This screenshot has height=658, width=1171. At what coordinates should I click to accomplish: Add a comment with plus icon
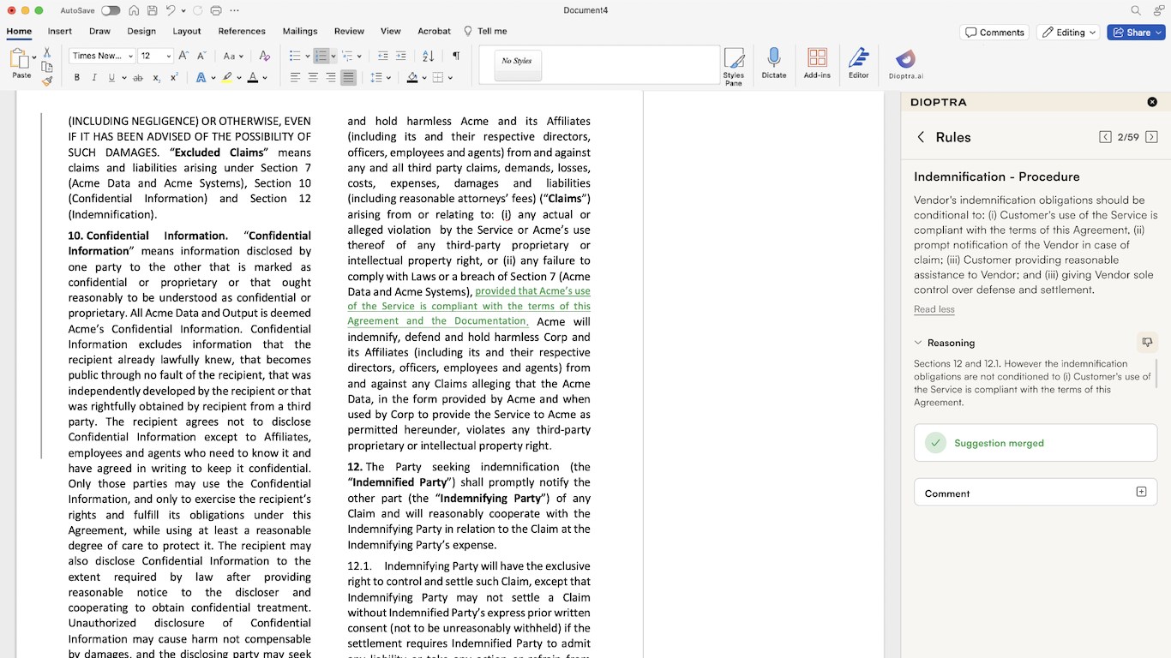click(x=1141, y=492)
